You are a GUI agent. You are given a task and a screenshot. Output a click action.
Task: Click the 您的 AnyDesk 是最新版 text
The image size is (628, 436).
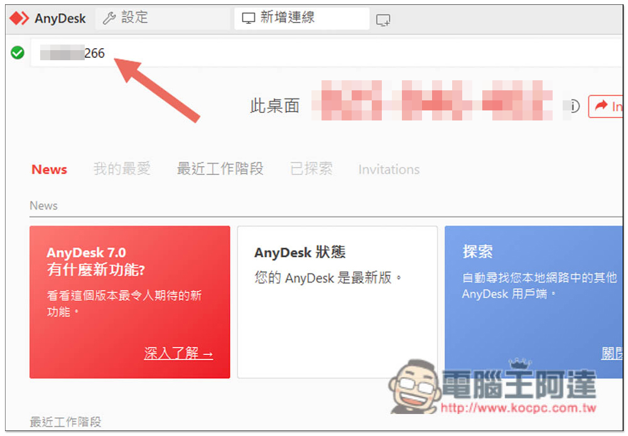pos(328,278)
